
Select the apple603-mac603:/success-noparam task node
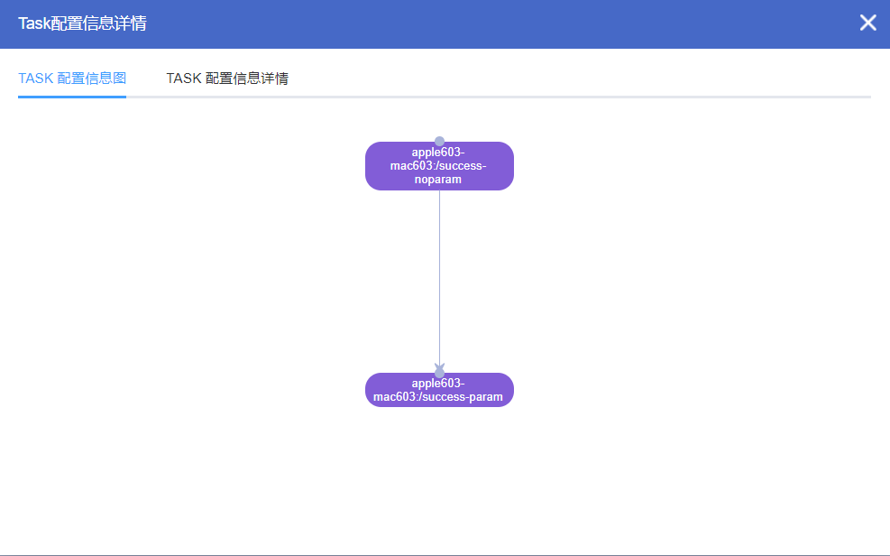pos(439,166)
